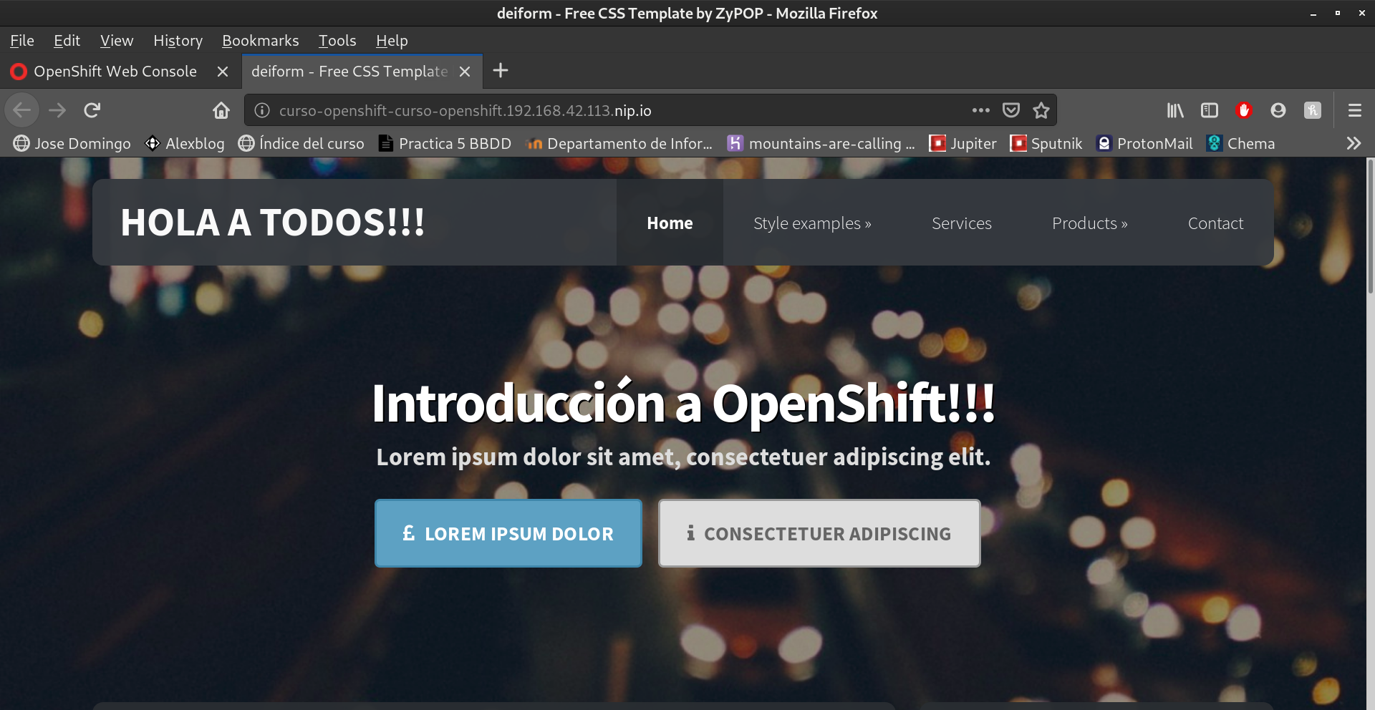
Task: Bookmark this page with star icon
Action: [1041, 110]
